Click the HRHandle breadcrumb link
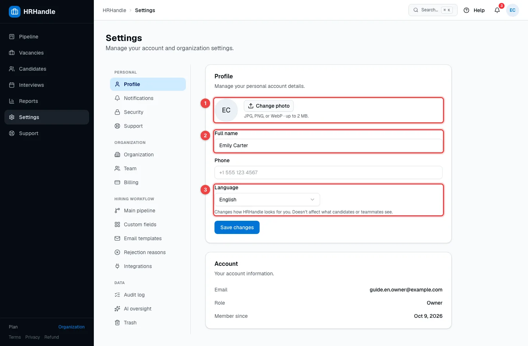Screen dimensions: 528x346 114,10
